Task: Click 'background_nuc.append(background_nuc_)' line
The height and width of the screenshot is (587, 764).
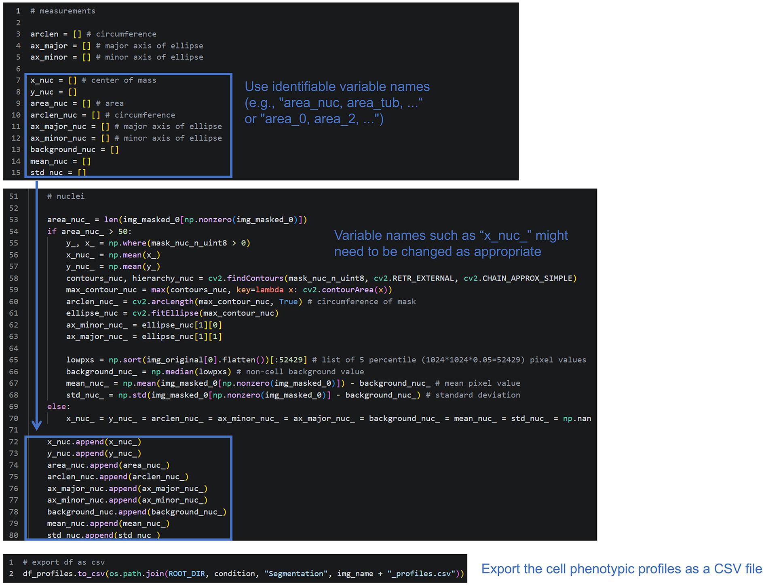Action: [137, 512]
